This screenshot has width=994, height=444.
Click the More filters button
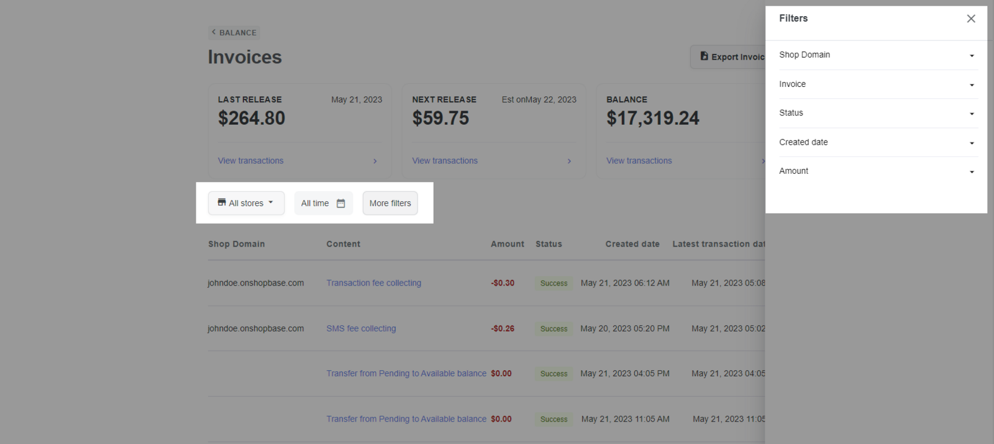point(390,203)
